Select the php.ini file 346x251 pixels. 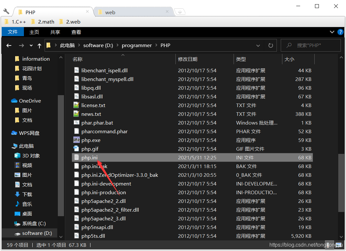tap(192, 157)
